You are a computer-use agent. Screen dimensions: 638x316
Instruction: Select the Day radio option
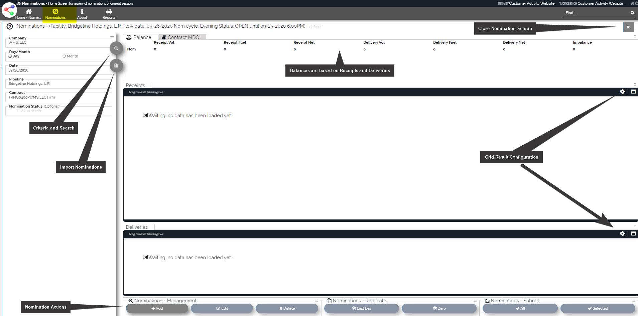click(10, 56)
